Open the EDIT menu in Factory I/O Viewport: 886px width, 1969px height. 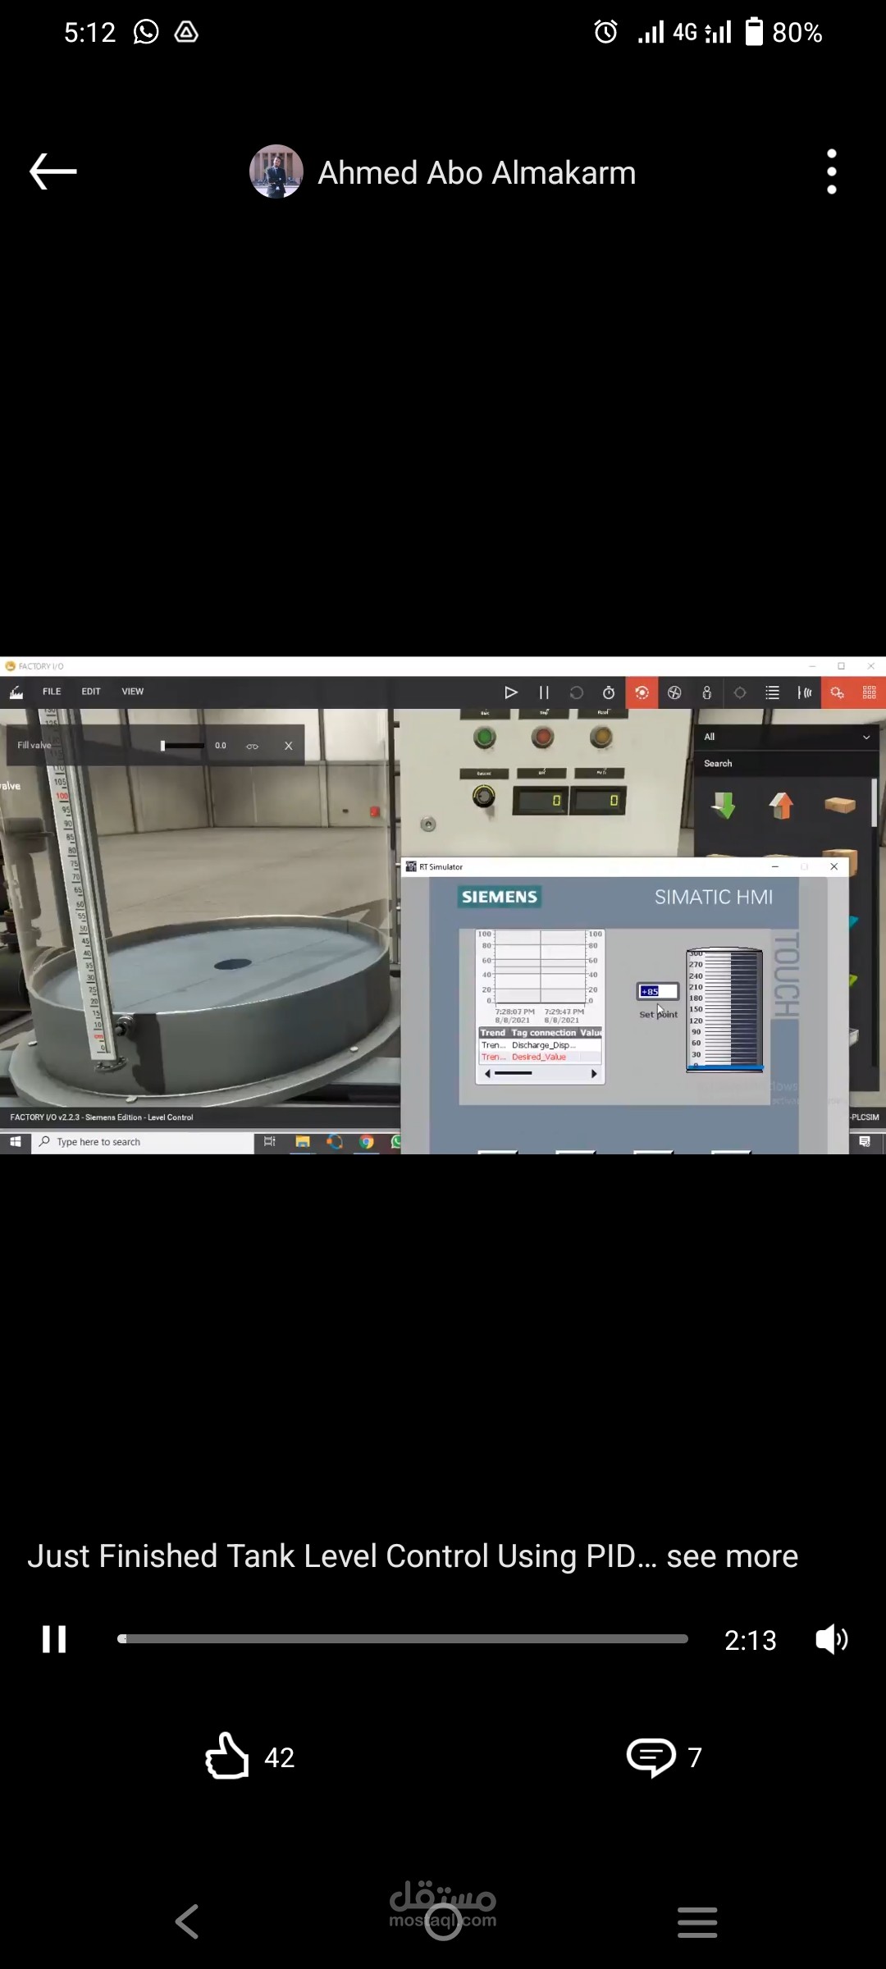pos(91,692)
